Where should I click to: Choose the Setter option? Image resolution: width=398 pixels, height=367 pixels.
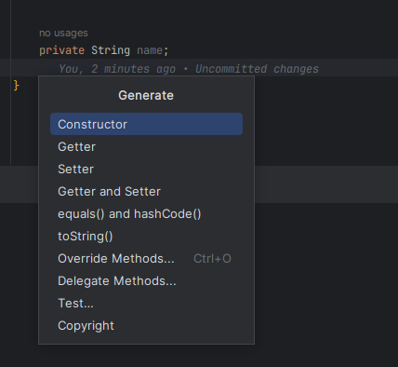(146, 169)
